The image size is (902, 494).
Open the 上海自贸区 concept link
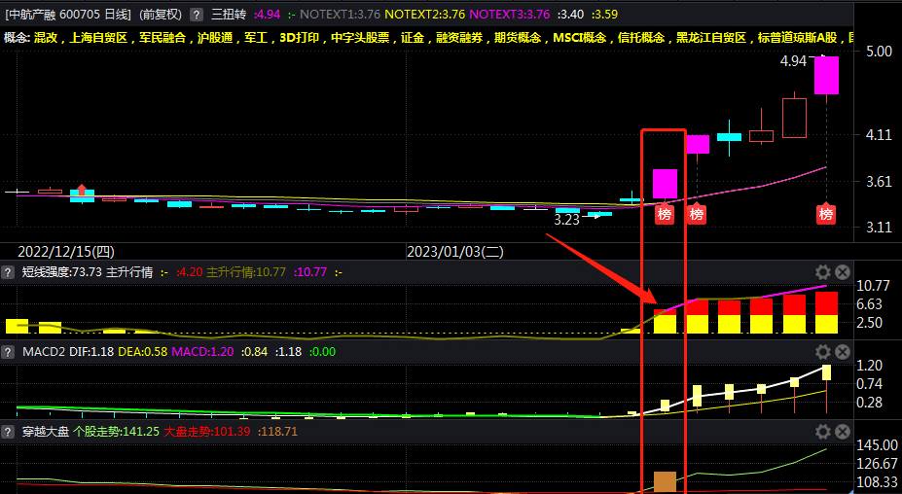98,38
